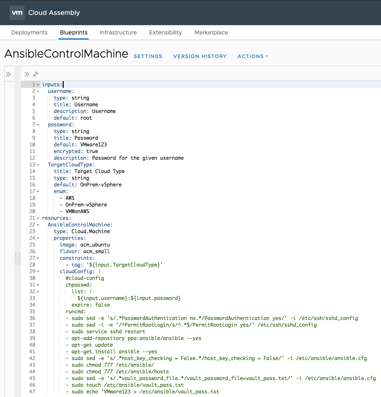
Task: Switch to the Infrastructure tab
Action: (x=118, y=32)
